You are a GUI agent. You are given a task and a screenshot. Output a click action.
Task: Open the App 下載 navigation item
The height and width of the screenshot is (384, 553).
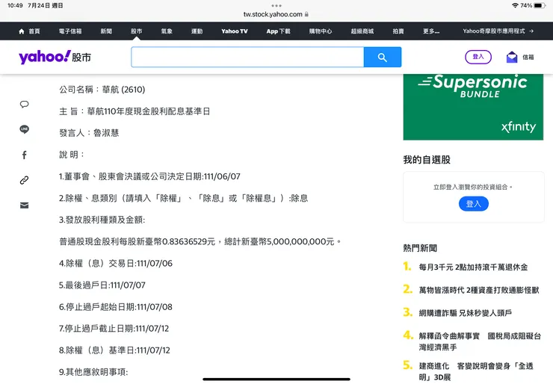[x=278, y=31]
